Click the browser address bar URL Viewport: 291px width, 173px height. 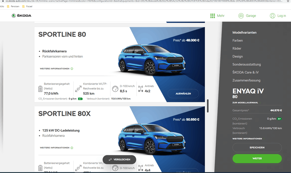144,1
